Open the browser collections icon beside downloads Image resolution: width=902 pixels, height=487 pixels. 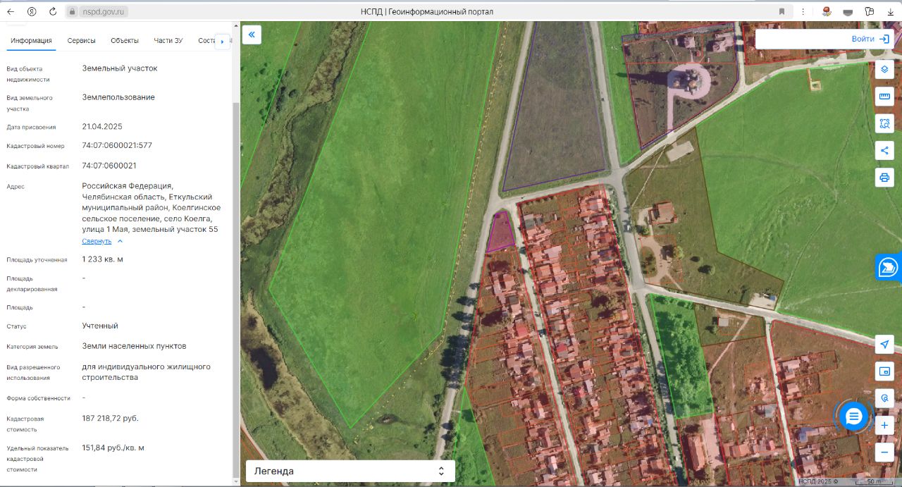(870, 11)
